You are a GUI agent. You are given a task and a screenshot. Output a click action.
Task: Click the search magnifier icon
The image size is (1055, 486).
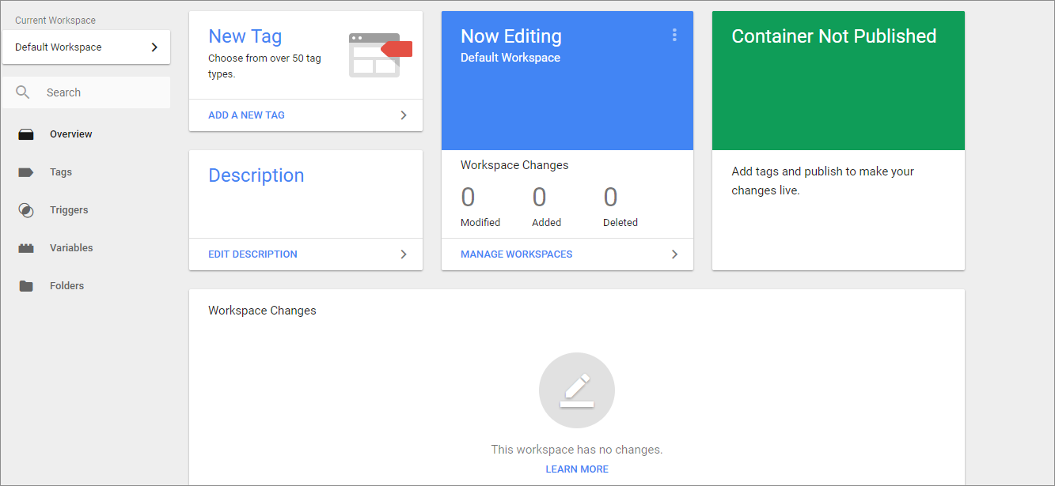pyautogui.click(x=22, y=92)
